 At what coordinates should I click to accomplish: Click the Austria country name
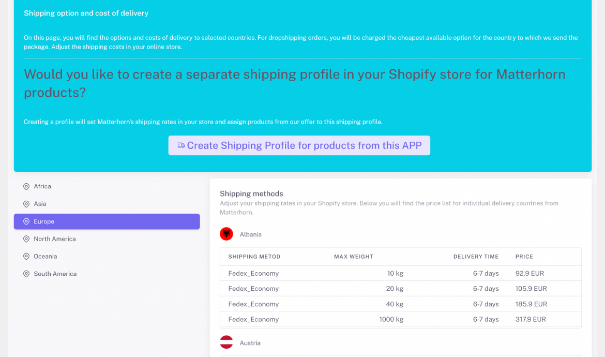coord(250,343)
